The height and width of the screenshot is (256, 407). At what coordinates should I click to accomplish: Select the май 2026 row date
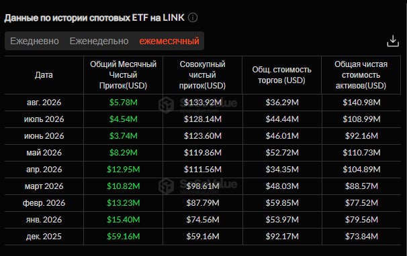point(44,153)
